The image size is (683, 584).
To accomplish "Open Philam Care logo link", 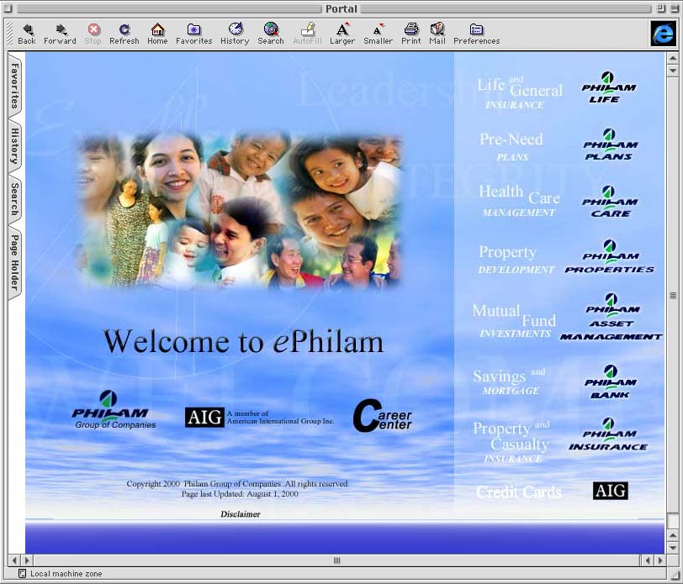I will coord(609,202).
